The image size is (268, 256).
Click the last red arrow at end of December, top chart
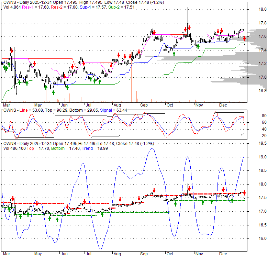click(x=244, y=38)
